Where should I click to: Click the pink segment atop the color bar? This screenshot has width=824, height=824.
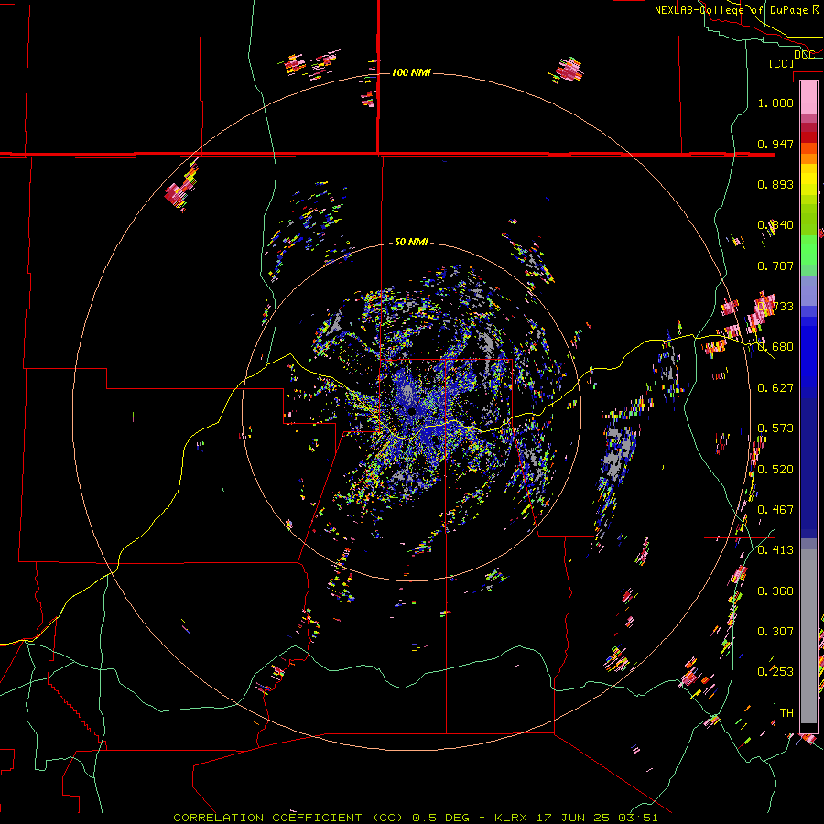click(x=808, y=98)
